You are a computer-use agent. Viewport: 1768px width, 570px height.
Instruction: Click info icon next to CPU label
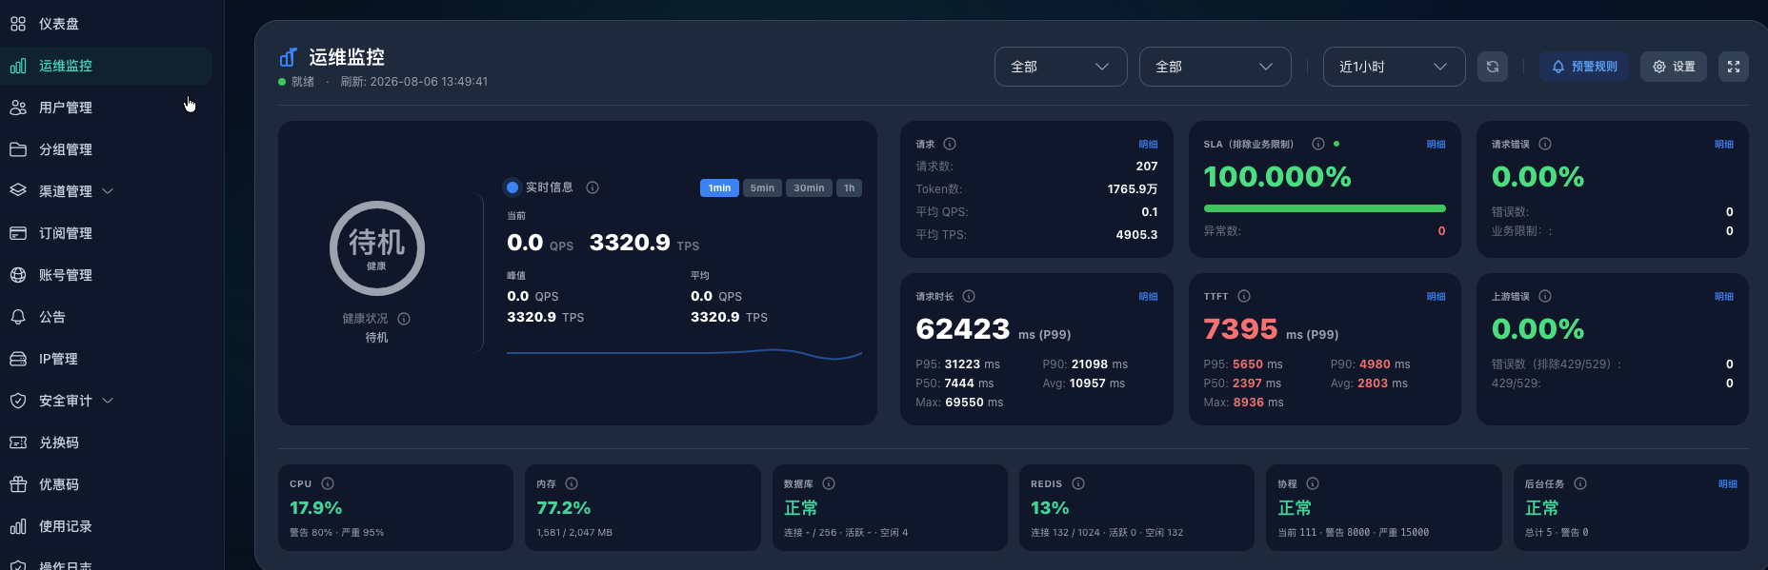tap(328, 483)
